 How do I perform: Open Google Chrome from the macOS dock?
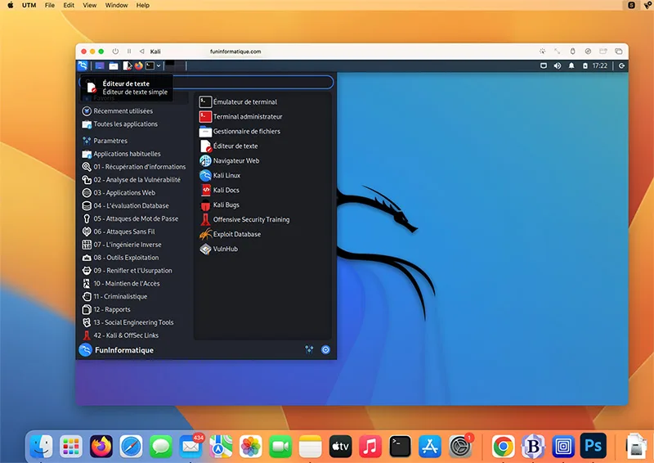503,447
